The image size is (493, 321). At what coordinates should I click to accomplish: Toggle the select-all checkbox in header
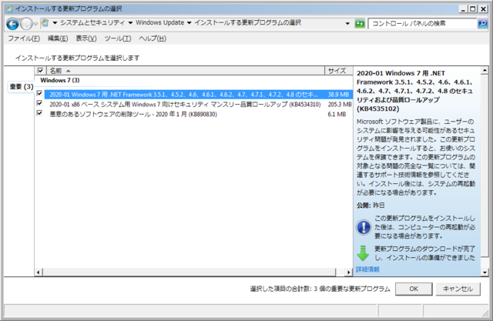point(40,70)
